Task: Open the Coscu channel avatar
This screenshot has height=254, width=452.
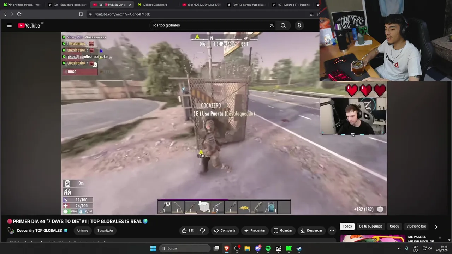Action: [11, 231]
